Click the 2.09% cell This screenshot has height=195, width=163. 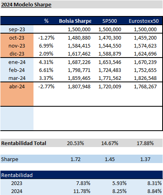click(x=46, y=54)
